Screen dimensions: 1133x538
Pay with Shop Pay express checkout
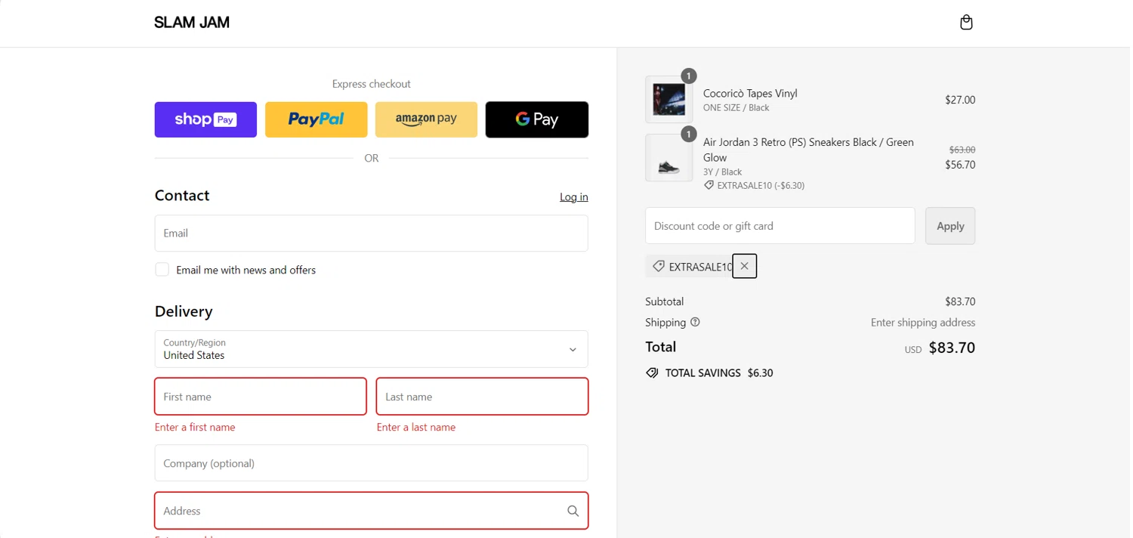(x=205, y=119)
